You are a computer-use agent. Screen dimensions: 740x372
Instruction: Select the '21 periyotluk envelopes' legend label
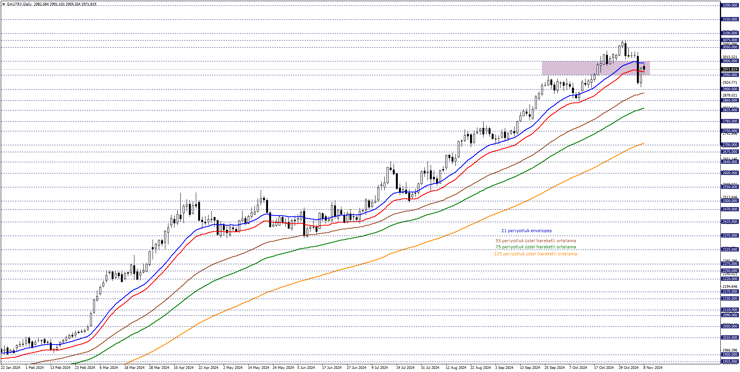point(526,231)
